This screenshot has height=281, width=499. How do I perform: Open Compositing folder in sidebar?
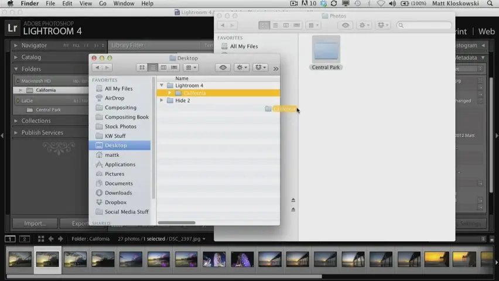click(x=119, y=108)
